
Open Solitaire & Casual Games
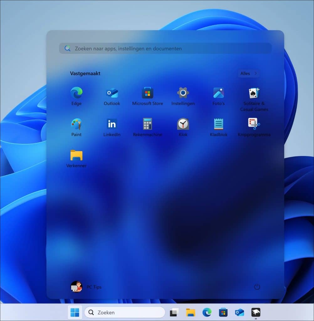coord(254,93)
